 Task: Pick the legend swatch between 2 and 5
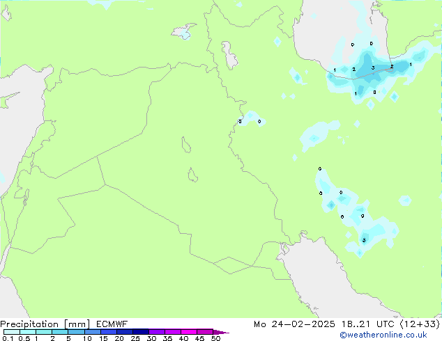tap(60, 332)
